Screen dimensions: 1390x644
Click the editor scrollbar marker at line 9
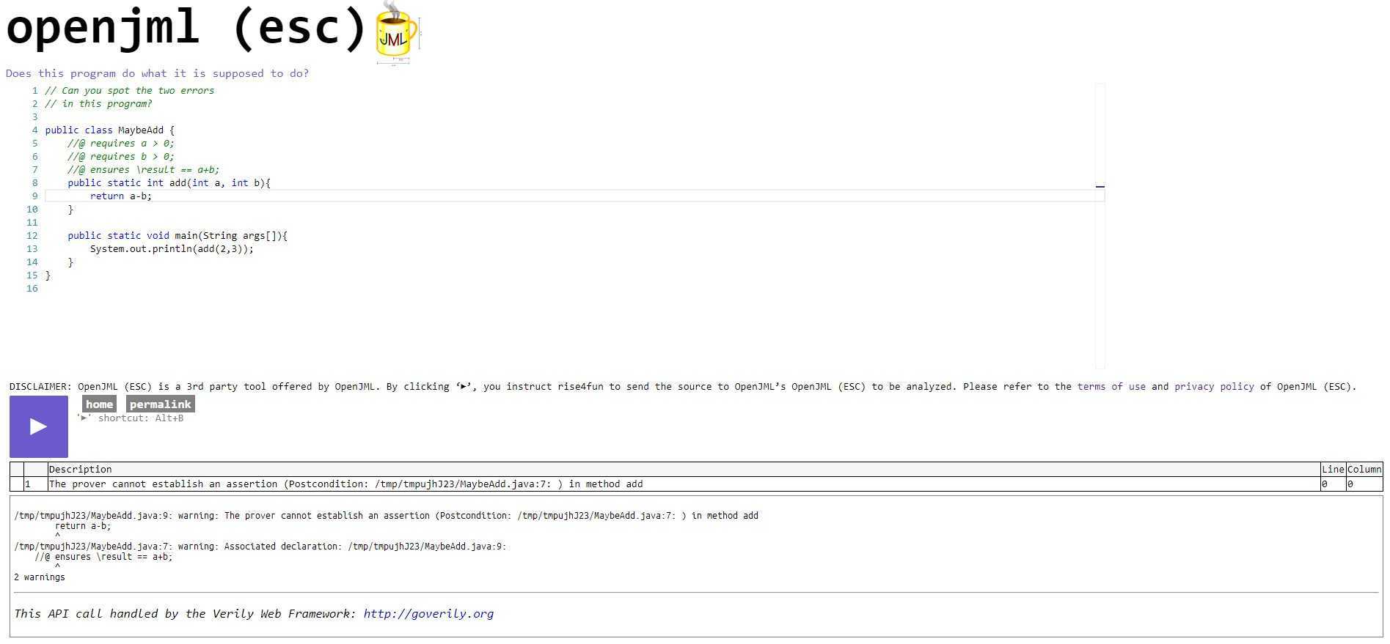click(x=1100, y=186)
